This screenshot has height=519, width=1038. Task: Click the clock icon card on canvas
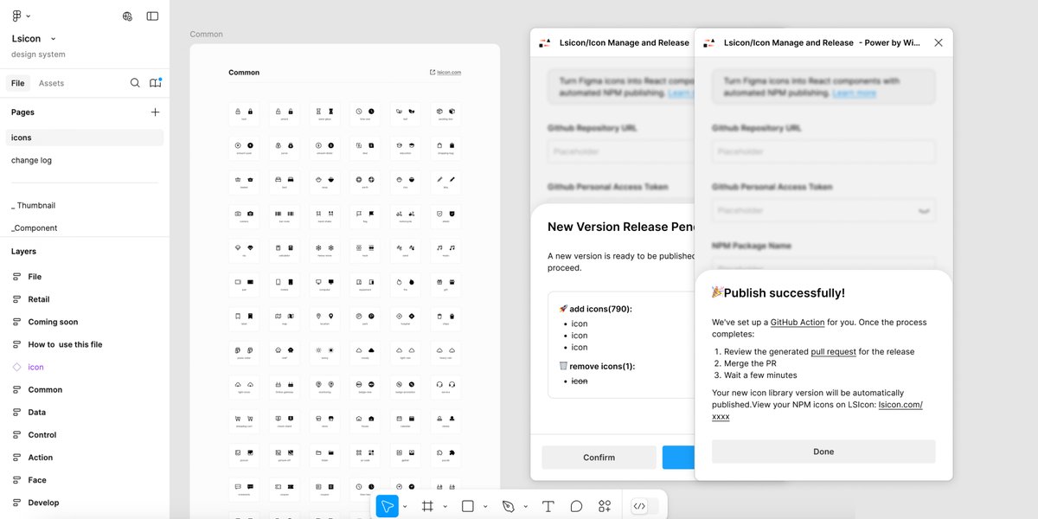[x=365, y=113]
